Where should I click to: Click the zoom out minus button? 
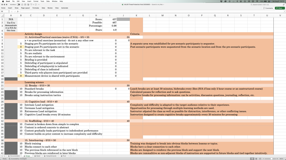pos(264,159)
